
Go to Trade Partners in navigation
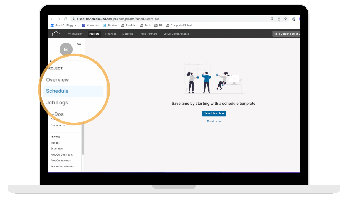tap(148, 34)
